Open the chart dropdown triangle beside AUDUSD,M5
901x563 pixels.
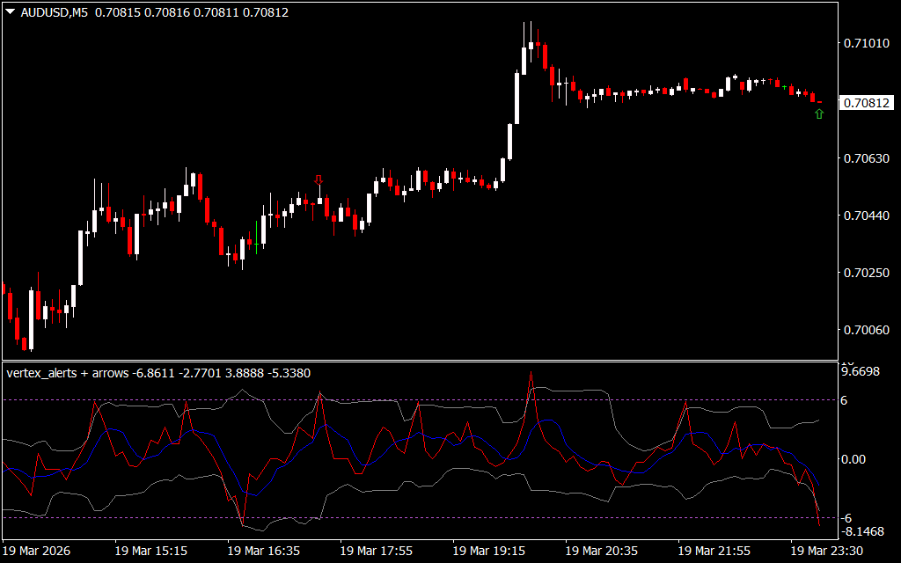click(x=10, y=12)
